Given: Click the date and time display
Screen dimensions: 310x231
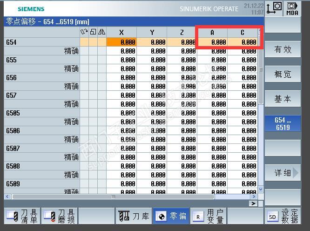Looking at the screenshot, I should pos(254,9).
